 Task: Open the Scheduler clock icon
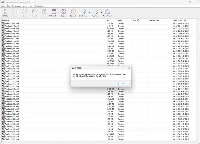[x=73, y=12]
